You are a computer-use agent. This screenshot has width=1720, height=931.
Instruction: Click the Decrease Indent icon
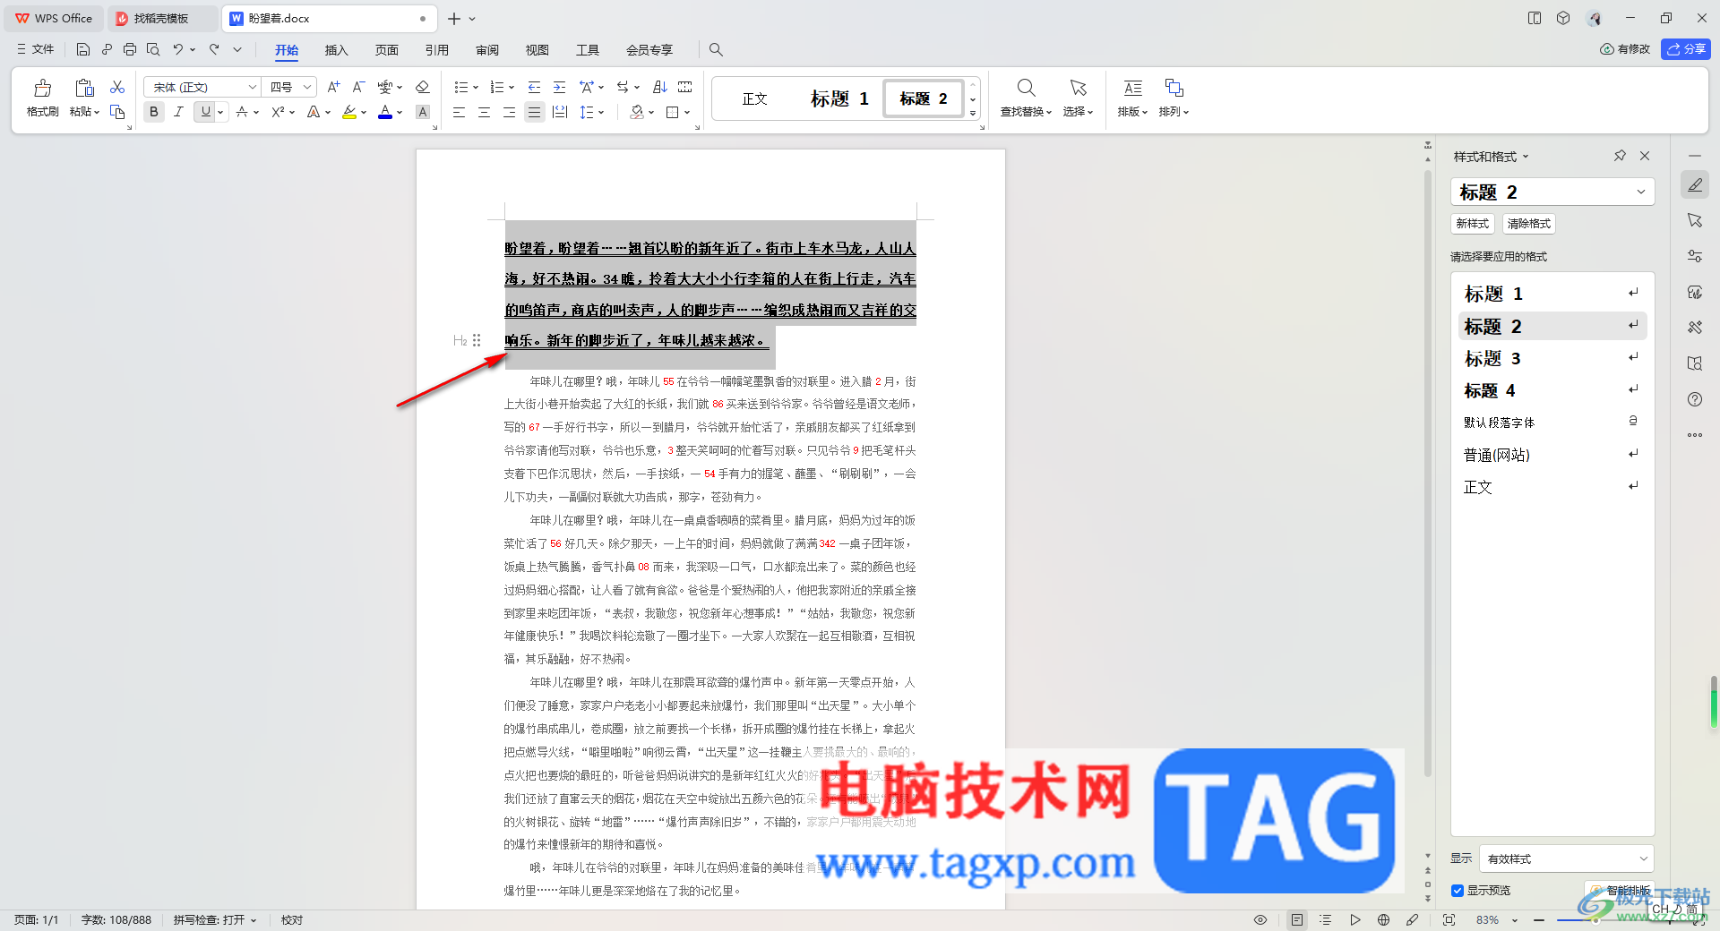coord(534,87)
